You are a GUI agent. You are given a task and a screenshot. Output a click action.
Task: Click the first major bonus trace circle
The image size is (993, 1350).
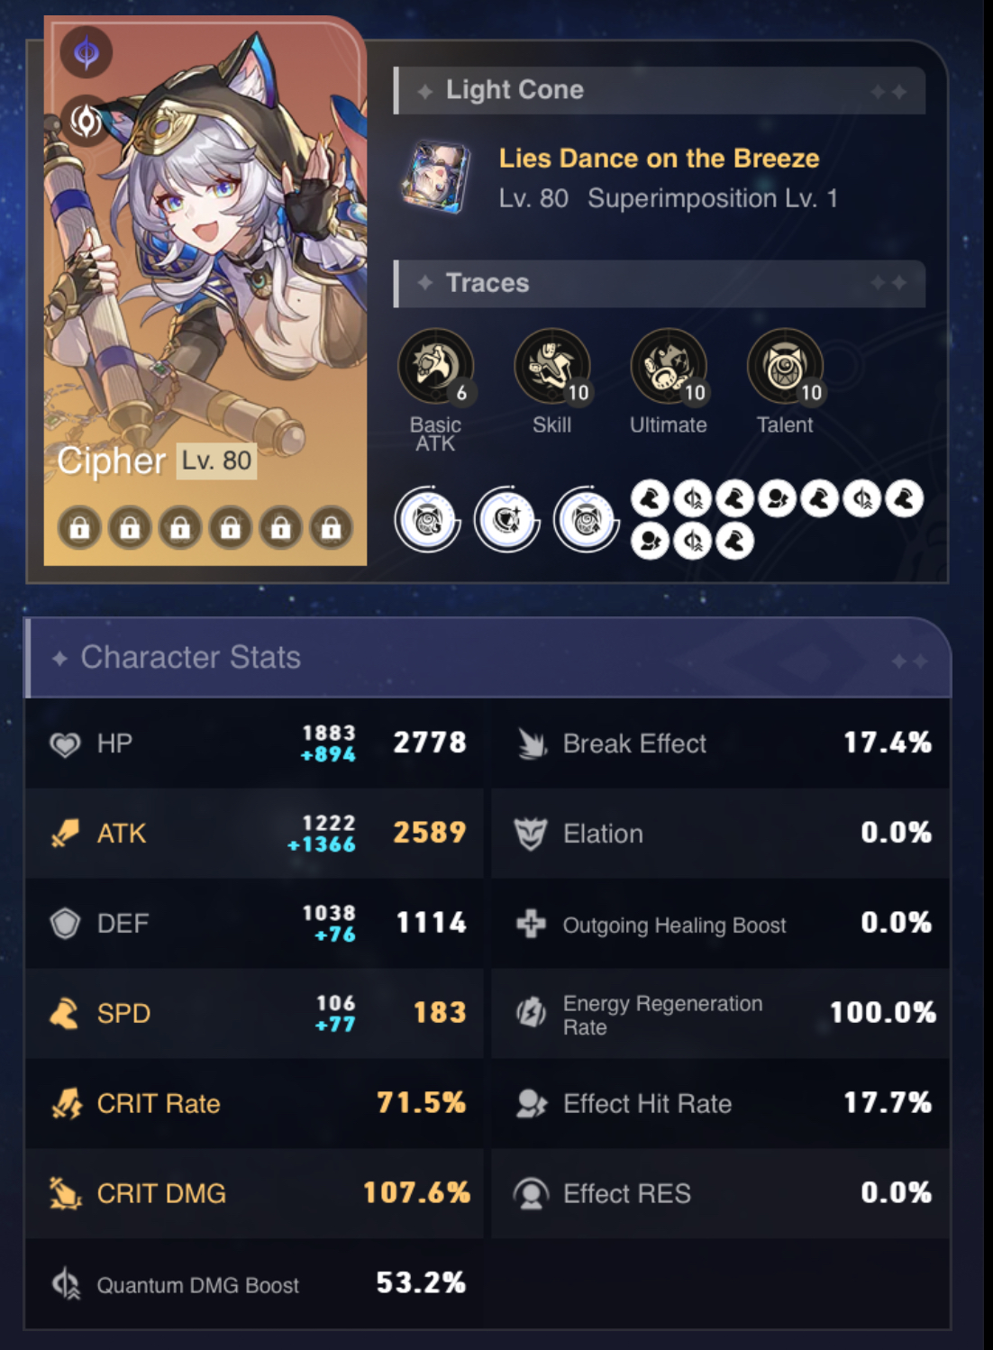point(428,520)
